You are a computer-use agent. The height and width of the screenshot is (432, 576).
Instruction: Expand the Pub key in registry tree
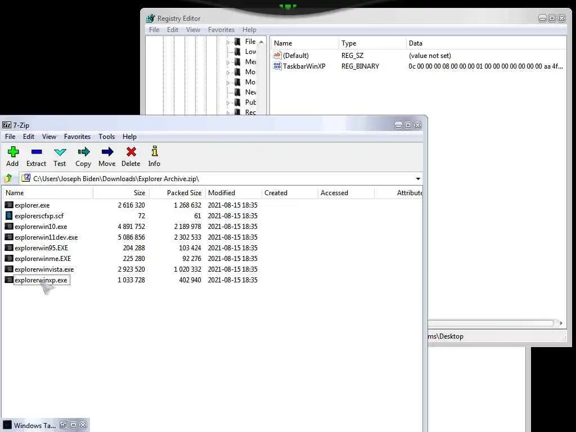228,103
